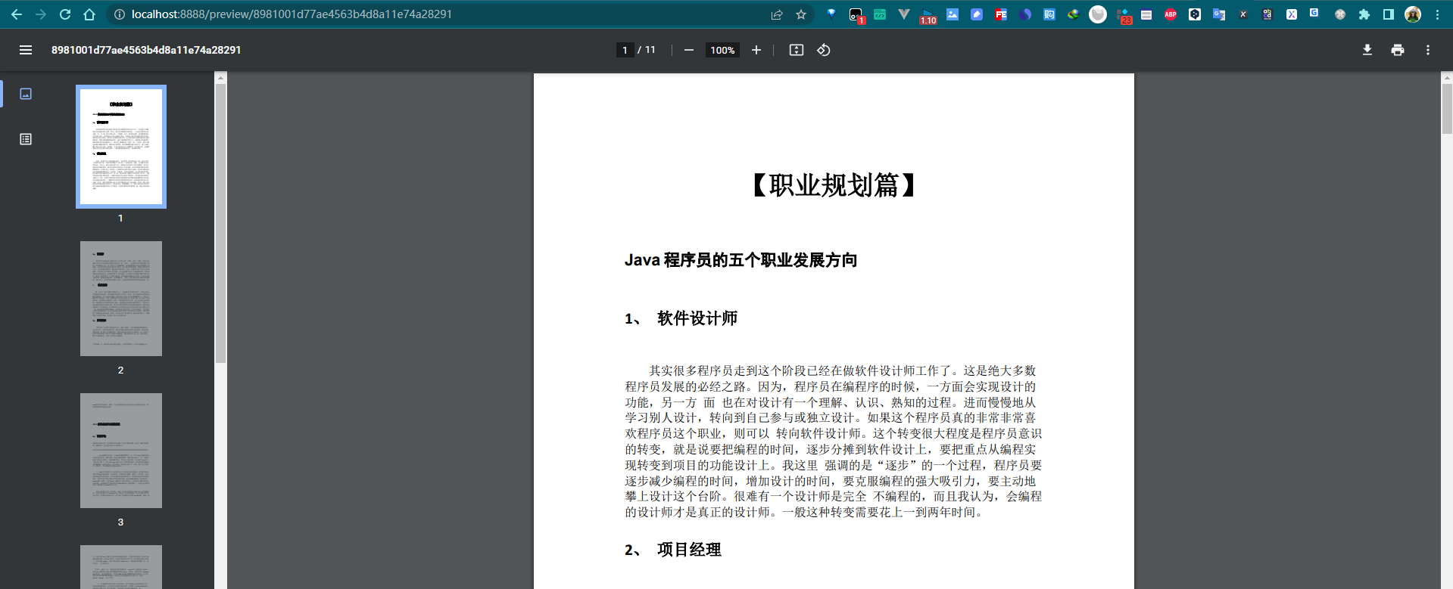Show the thumbnails sidebar view

[x=26, y=94]
